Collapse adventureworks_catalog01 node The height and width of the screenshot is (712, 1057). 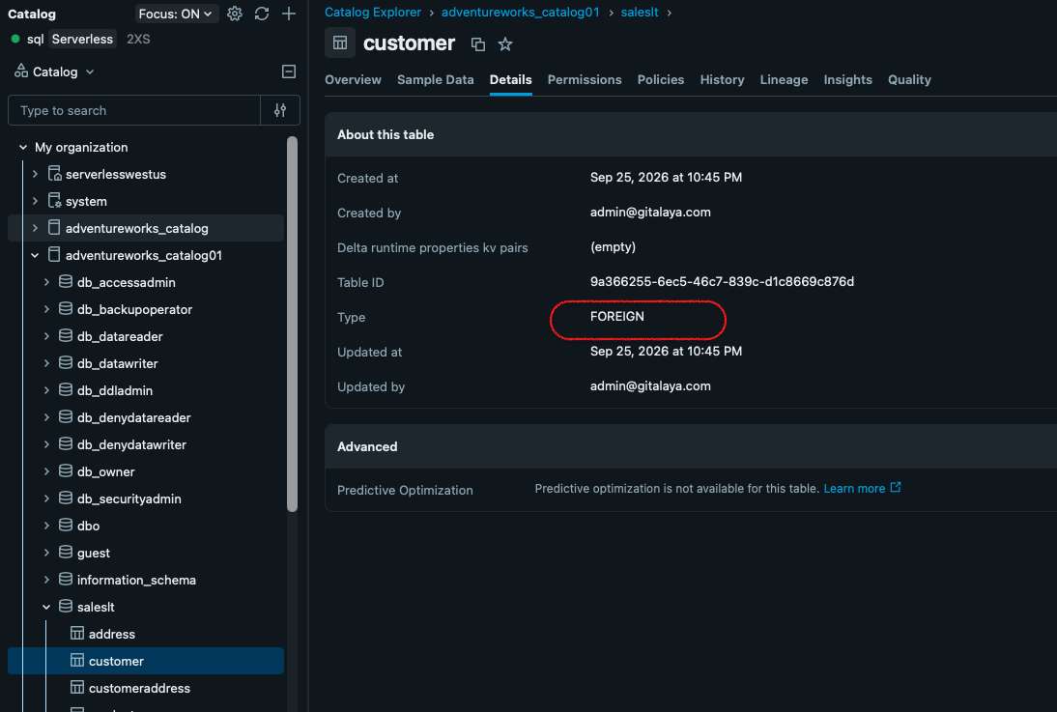coord(35,255)
